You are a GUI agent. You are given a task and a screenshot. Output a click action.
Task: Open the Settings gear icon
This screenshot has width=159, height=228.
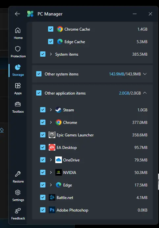click(18, 192)
